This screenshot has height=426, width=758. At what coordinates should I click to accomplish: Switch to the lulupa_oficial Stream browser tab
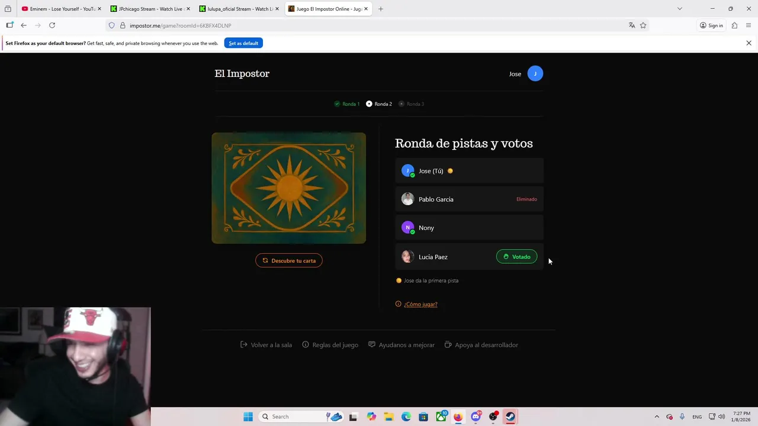[239, 9]
